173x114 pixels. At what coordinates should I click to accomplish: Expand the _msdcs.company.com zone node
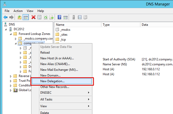tap(16, 39)
